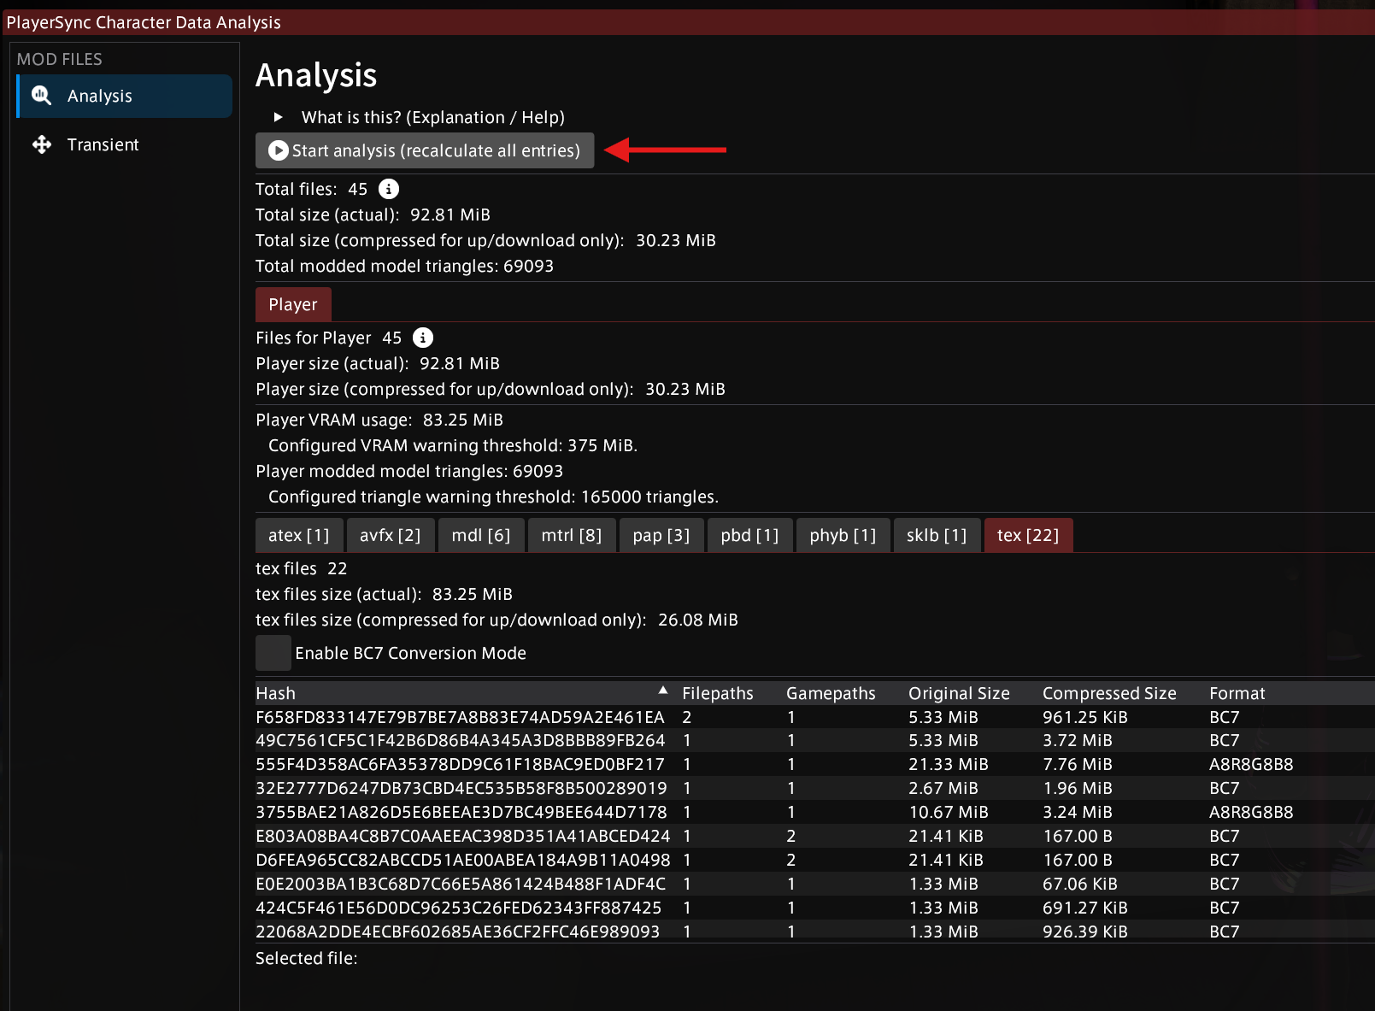This screenshot has height=1011, width=1375.
Task: Switch to the mdl [6] tab
Action: tap(480, 535)
